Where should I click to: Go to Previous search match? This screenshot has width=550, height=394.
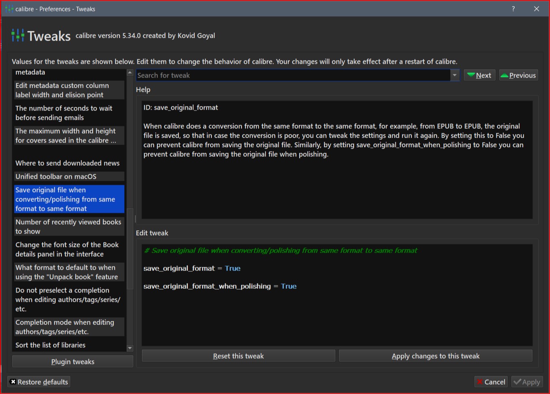point(518,75)
